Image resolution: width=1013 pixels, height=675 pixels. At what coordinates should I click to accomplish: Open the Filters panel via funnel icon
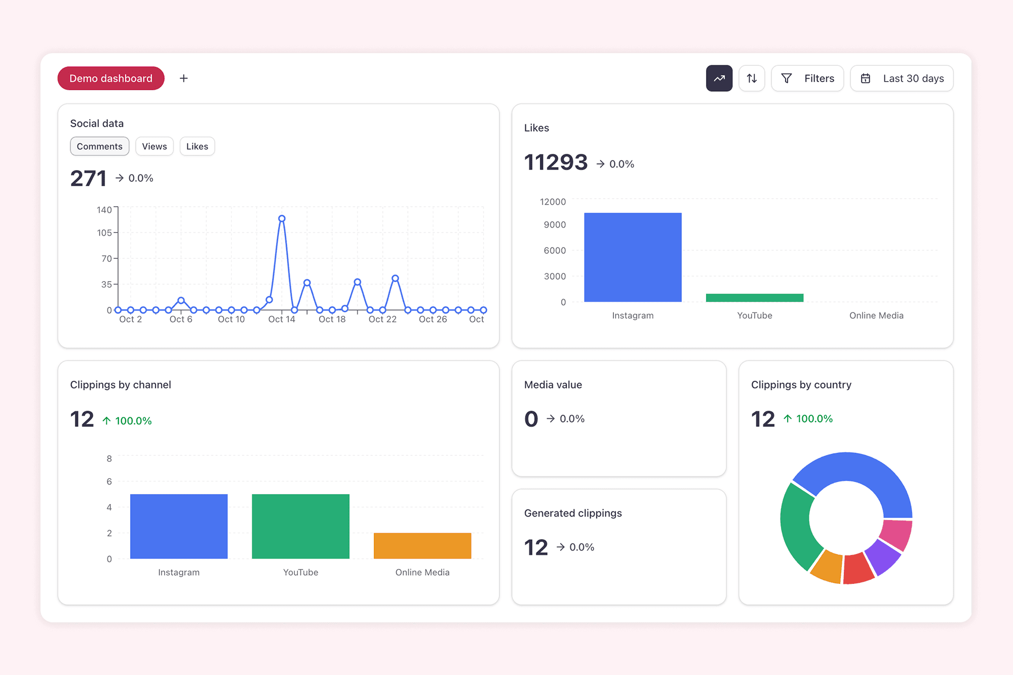tap(787, 78)
